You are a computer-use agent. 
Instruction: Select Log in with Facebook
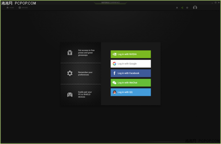click(130, 73)
